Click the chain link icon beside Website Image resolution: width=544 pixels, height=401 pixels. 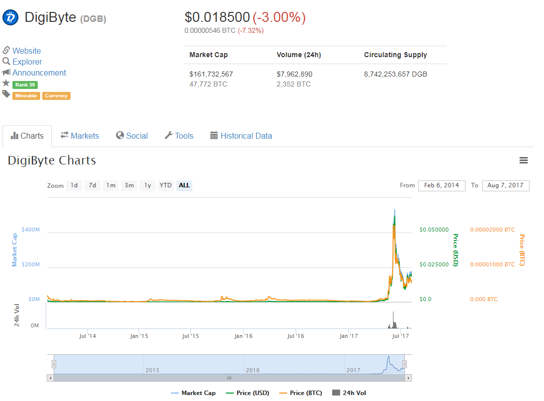click(6, 50)
